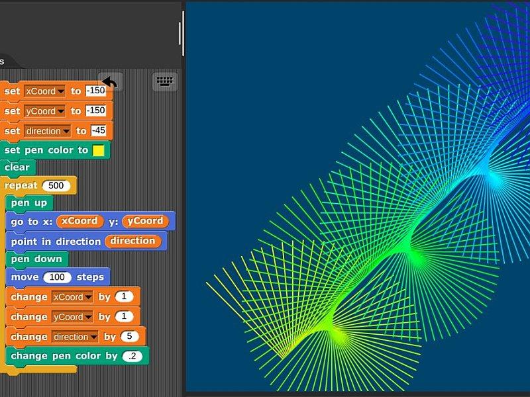Image resolution: width=530 pixels, height=397 pixels.
Task: Click the undo arrow in the scripting area
Action: coord(110,82)
